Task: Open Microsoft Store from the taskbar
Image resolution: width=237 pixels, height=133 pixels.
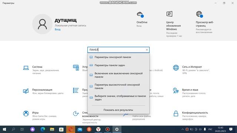Action: click(61, 129)
